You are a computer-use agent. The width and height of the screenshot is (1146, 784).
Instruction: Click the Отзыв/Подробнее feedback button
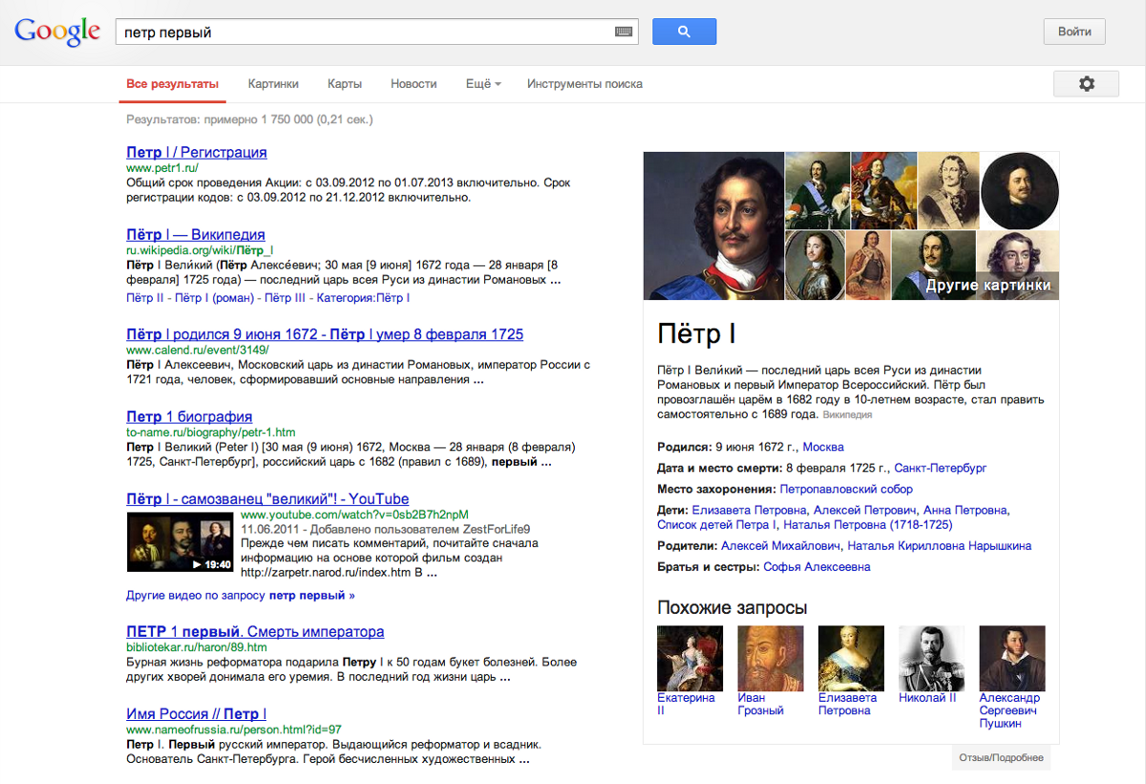coord(1001,758)
